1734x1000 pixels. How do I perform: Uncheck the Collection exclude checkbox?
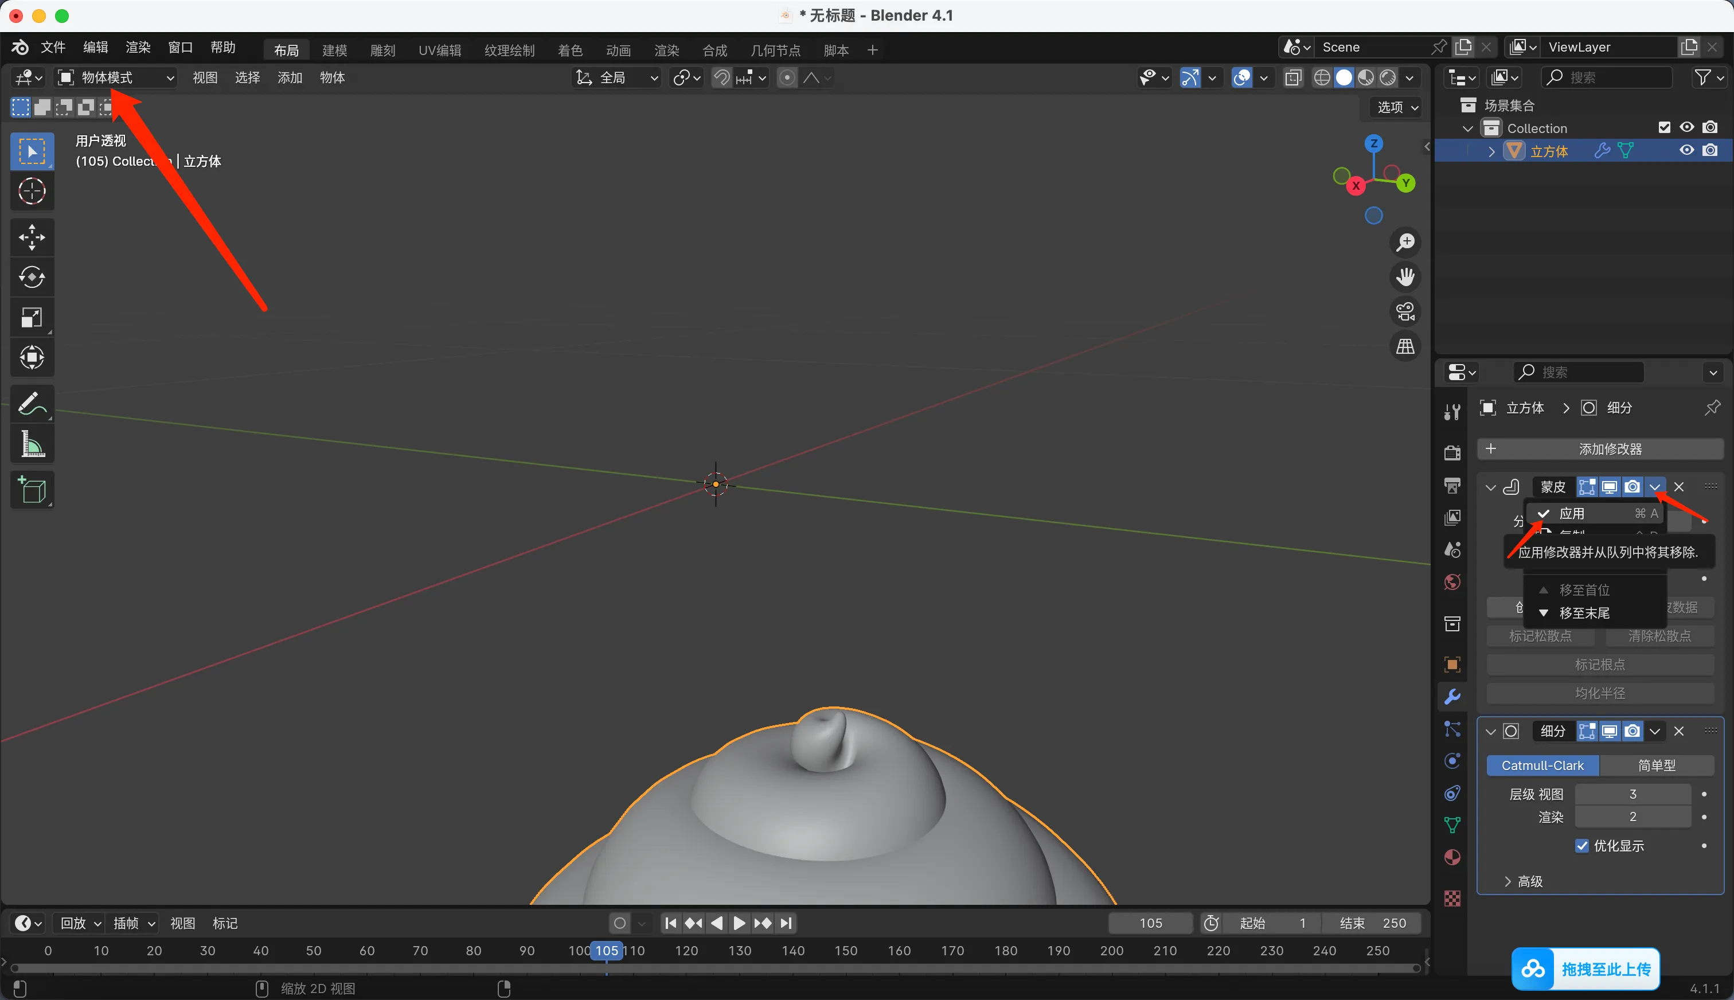pos(1664,128)
